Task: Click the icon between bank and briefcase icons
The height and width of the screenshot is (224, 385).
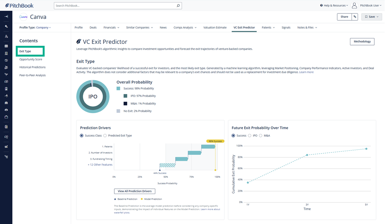Action: [6, 110]
